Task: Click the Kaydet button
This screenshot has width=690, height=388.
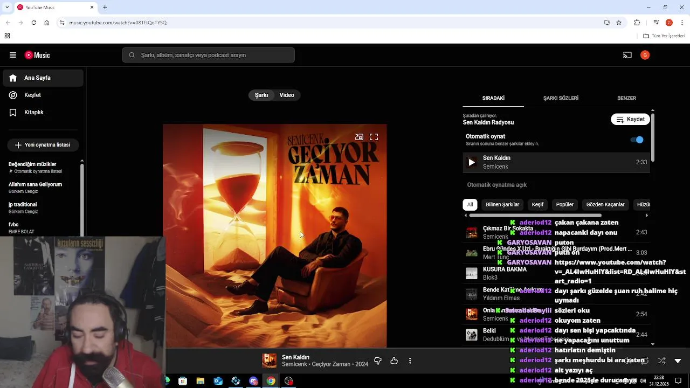Action: 631,119
